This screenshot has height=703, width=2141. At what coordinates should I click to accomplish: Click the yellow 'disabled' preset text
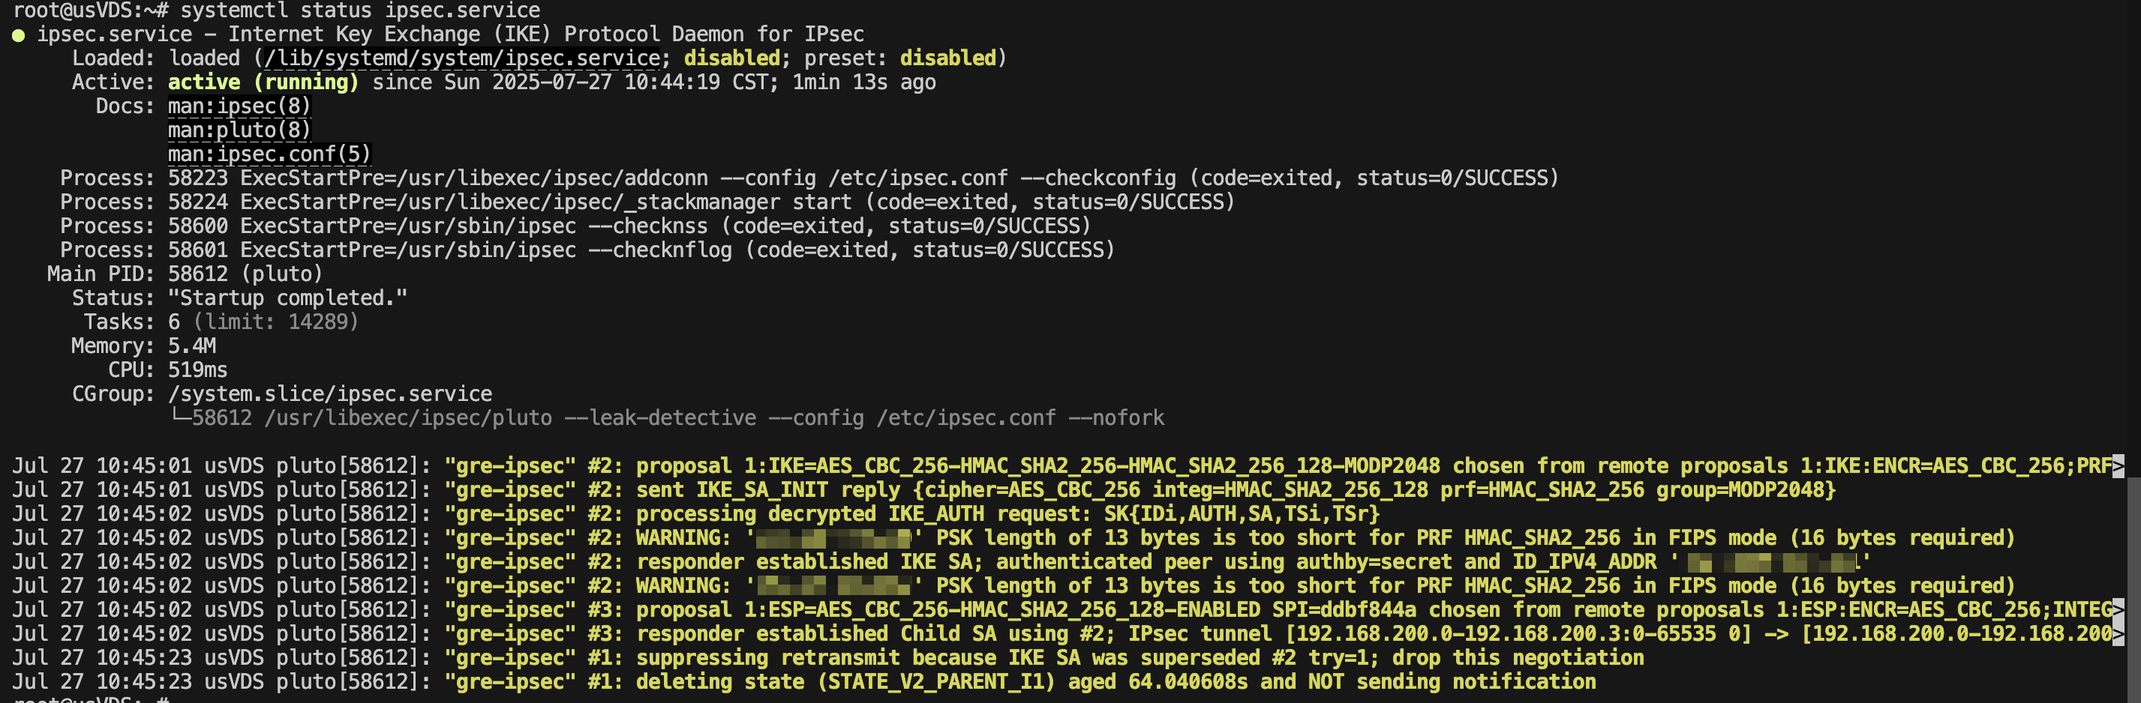tap(948, 58)
